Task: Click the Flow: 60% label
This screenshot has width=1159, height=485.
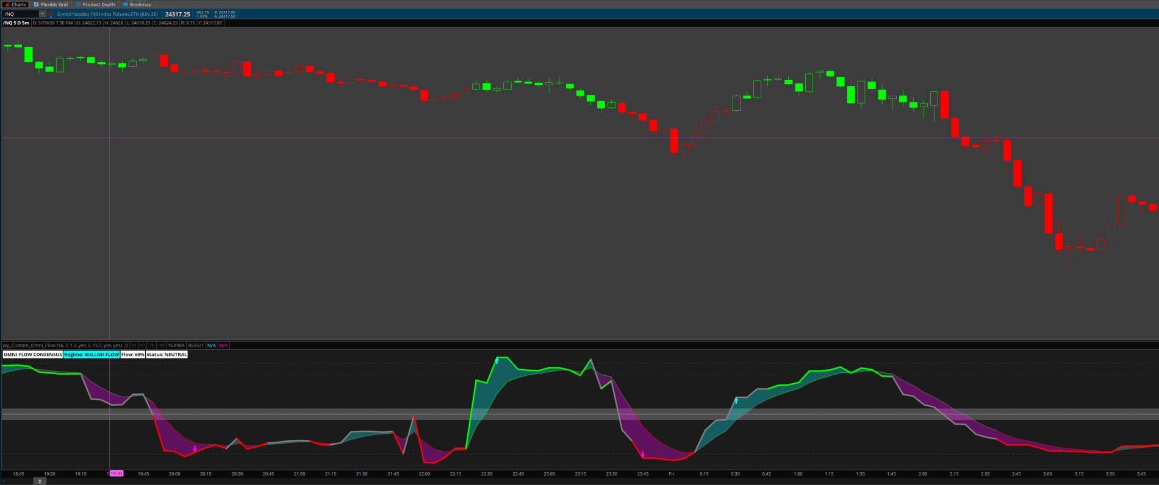Action: pyautogui.click(x=132, y=355)
